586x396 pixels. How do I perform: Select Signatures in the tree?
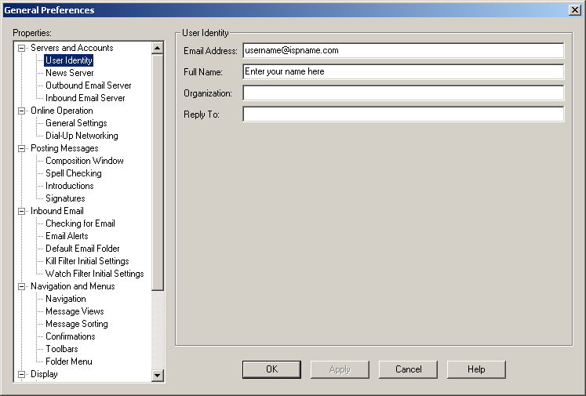pos(65,198)
